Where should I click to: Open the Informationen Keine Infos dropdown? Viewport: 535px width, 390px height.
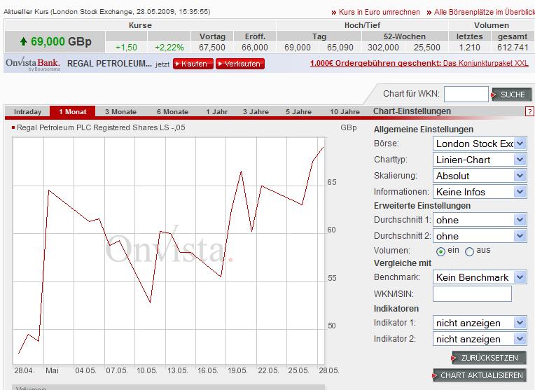(x=480, y=192)
